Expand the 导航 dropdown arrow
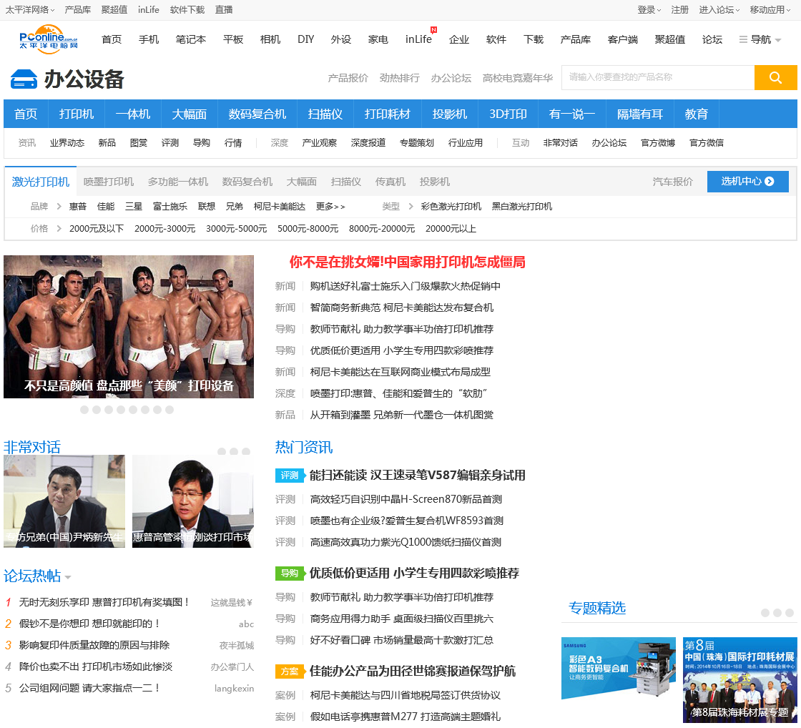Image resolution: width=801 pixels, height=728 pixels. tap(778, 40)
